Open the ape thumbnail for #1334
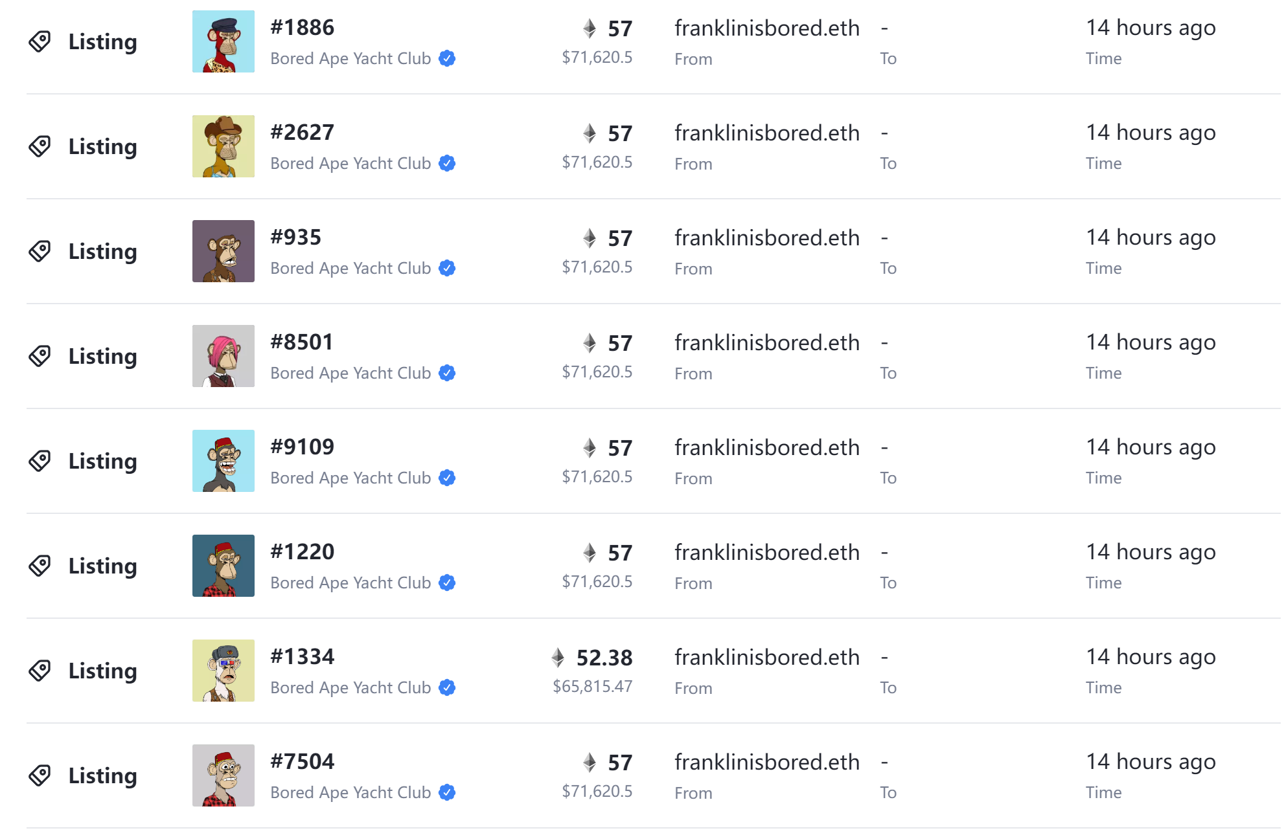The image size is (1284, 835). (224, 671)
